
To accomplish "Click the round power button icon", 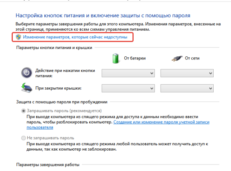I will point(27,73).
